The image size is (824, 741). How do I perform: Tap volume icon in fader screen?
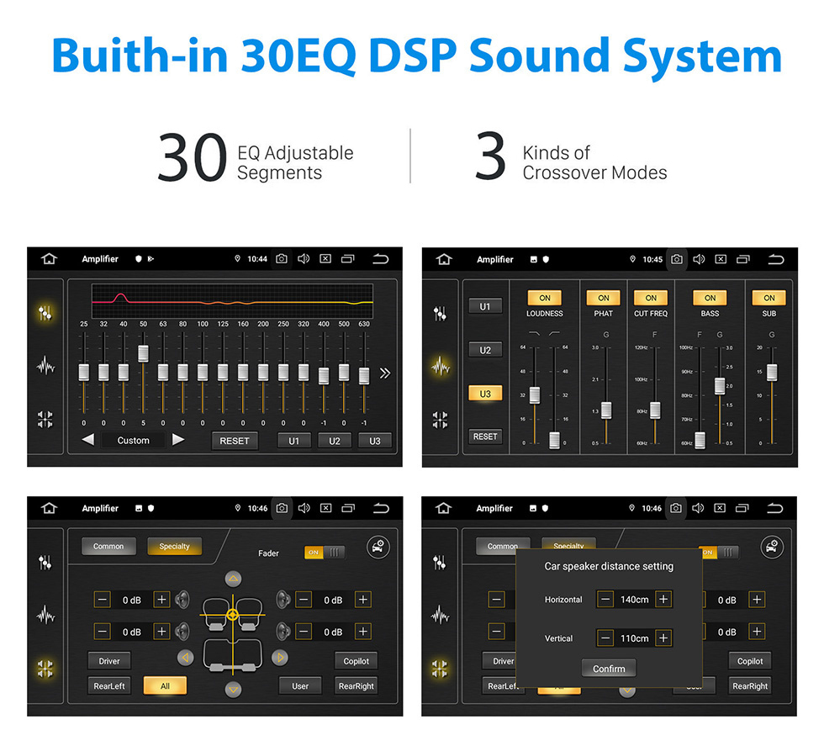click(x=304, y=508)
